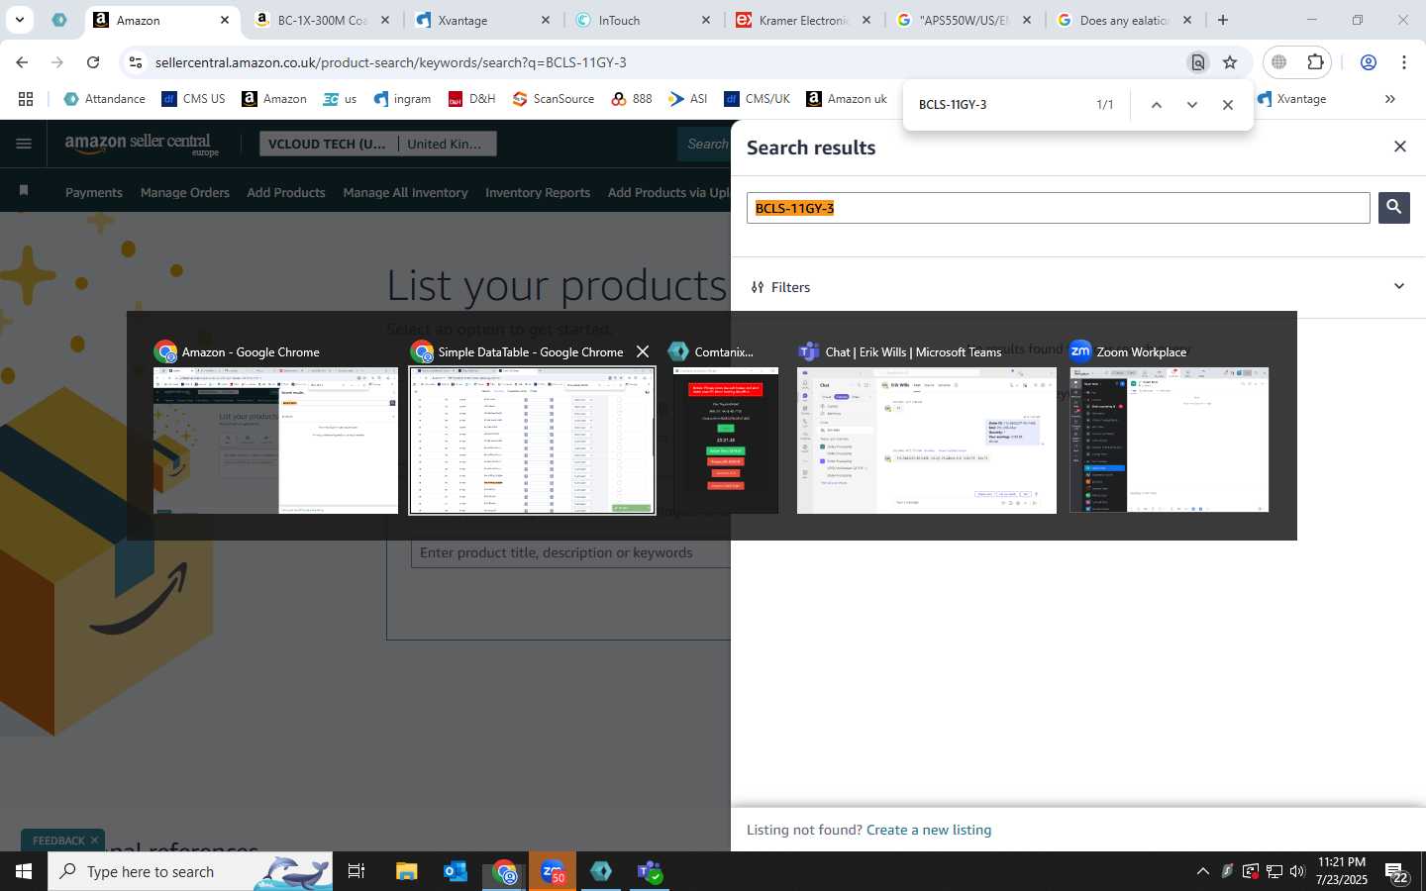Image resolution: width=1426 pixels, height=891 pixels.
Task: Reload the current page
Action: [x=93, y=62]
